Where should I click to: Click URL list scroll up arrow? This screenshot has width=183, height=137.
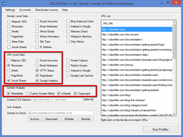tap(174, 22)
